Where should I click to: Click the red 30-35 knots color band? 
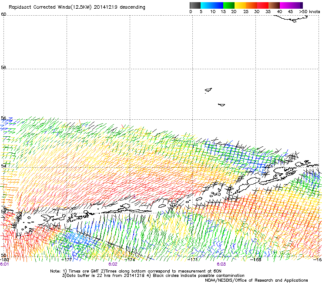[263, 5]
